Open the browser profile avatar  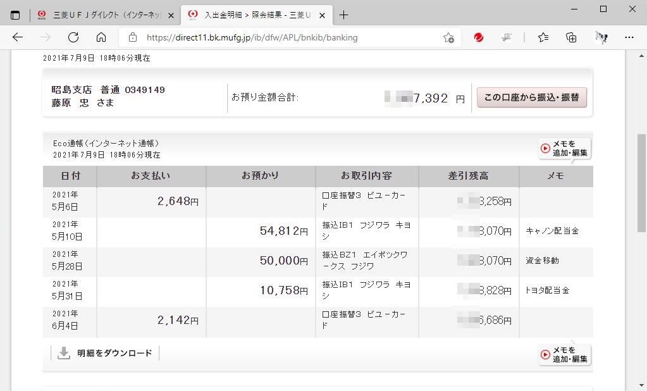click(601, 37)
